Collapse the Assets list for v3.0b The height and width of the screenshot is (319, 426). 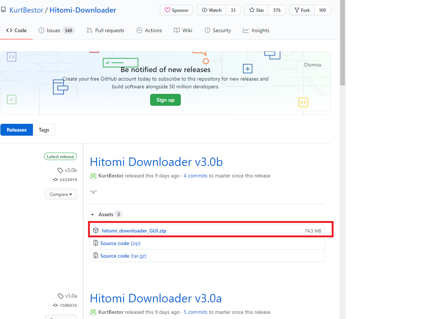(x=106, y=214)
